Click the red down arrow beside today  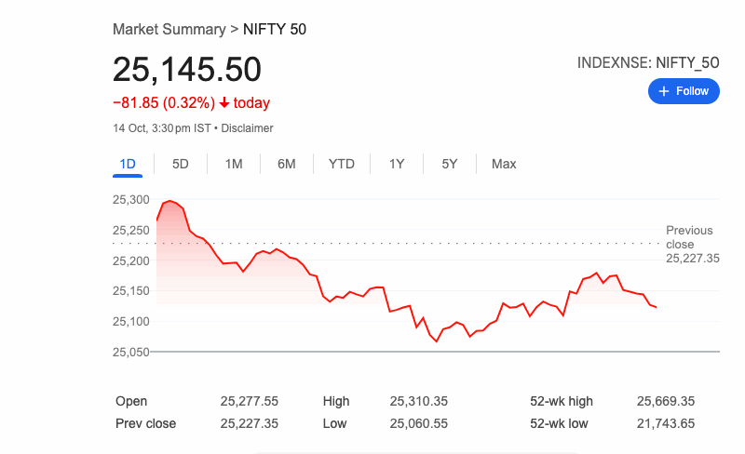click(224, 103)
